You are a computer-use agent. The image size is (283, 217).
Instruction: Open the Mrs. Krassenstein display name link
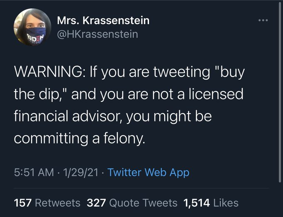(x=103, y=20)
